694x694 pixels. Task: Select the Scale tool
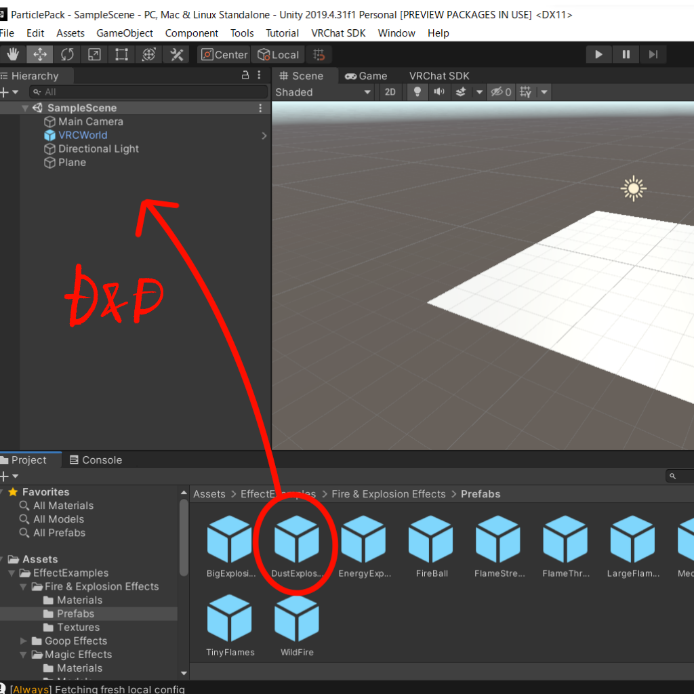tap(94, 54)
